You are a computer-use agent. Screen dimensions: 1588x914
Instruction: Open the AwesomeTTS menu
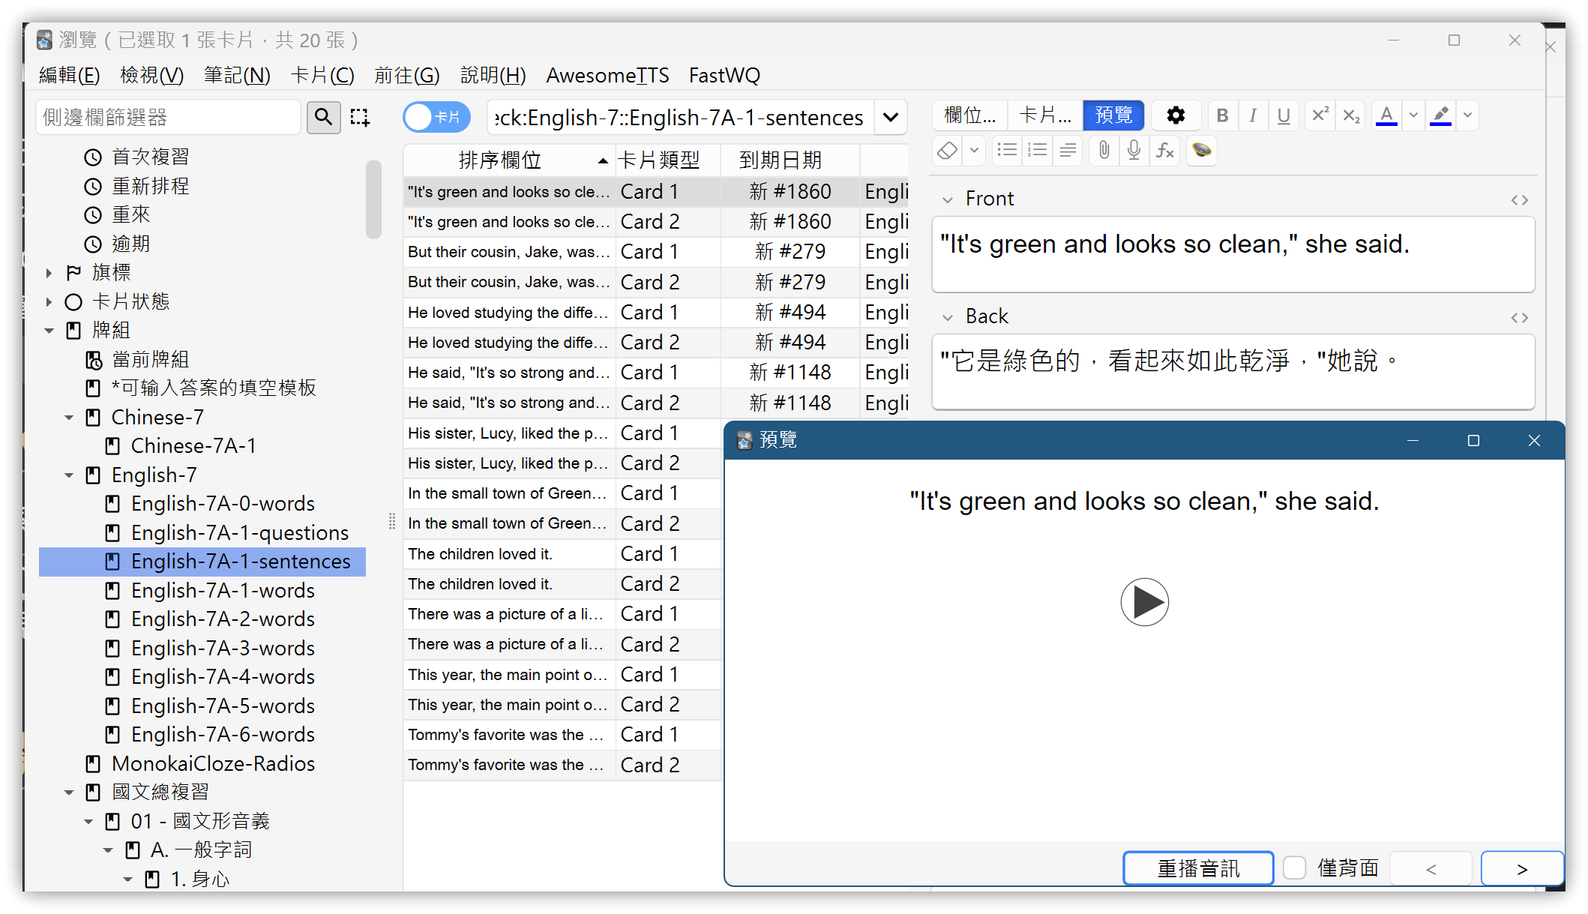pyautogui.click(x=607, y=76)
